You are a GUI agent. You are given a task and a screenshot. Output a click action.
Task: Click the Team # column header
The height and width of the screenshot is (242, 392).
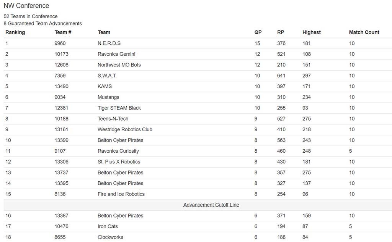pos(63,32)
